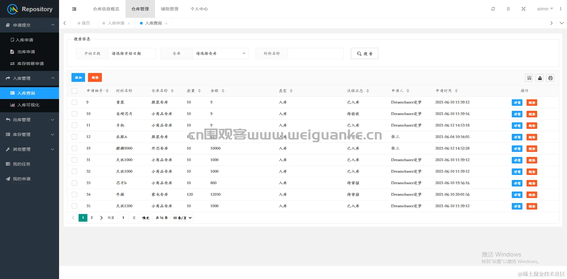Screen dimensions: 567x279
Task: Check the row with 申请编号 31
Action: [74, 160]
